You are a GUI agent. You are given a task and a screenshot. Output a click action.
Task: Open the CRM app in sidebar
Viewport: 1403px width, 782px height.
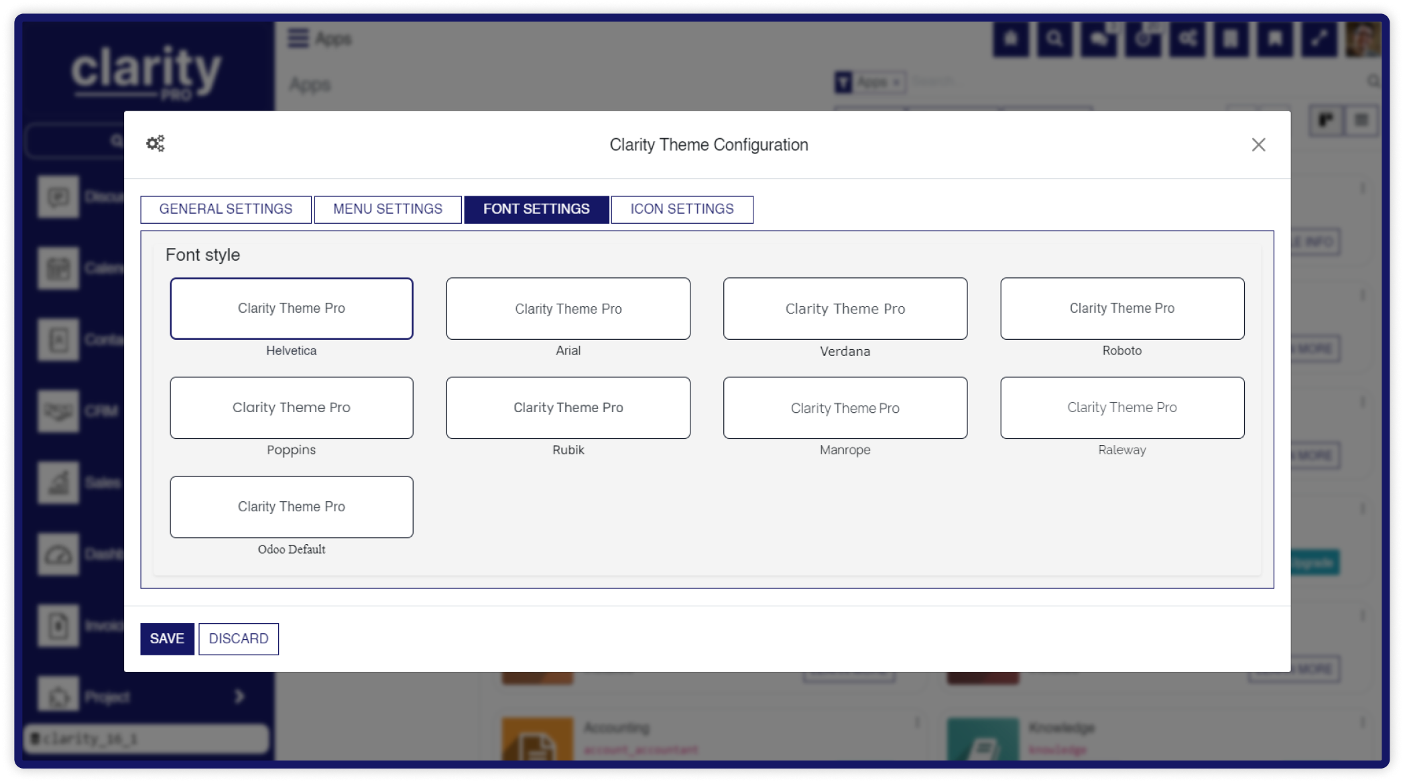point(58,411)
